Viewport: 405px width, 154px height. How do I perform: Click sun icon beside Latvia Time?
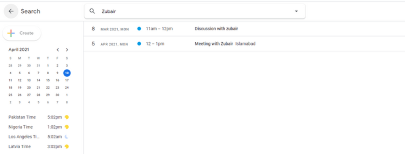click(67, 146)
